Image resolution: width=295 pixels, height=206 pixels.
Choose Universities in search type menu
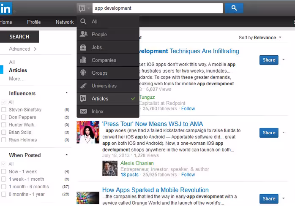108,86
